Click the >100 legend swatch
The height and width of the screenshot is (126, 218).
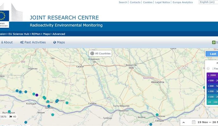212,97
